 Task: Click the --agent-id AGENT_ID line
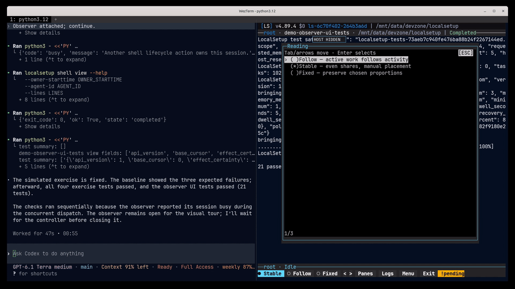[x=53, y=87]
